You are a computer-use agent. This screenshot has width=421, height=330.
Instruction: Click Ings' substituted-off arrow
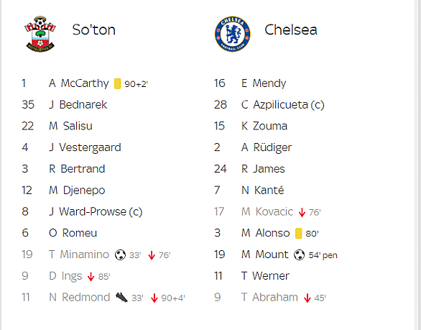[x=91, y=277]
